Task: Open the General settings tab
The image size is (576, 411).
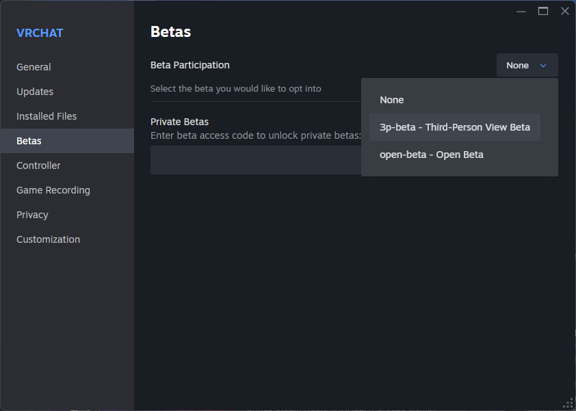Action: click(x=34, y=67)
